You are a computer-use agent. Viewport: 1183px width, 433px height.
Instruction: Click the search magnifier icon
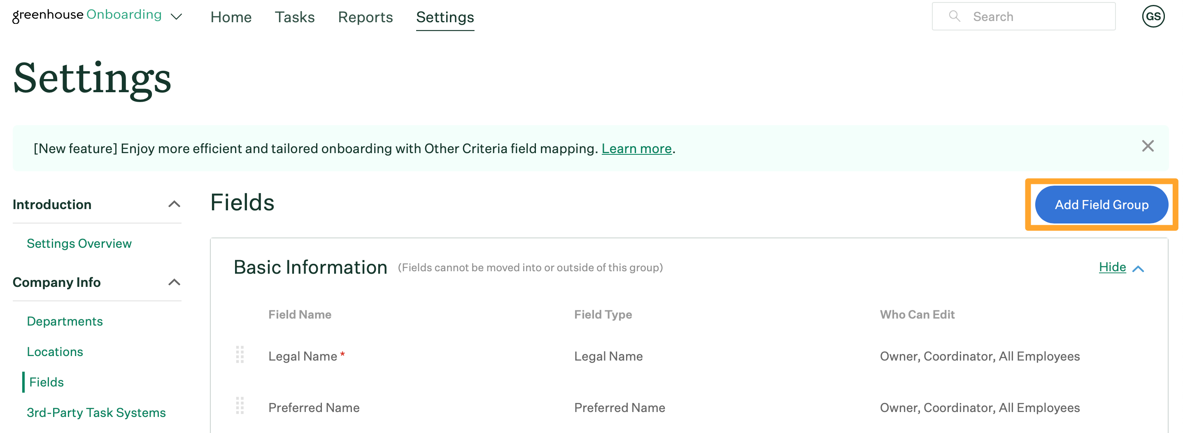(954, 16)
